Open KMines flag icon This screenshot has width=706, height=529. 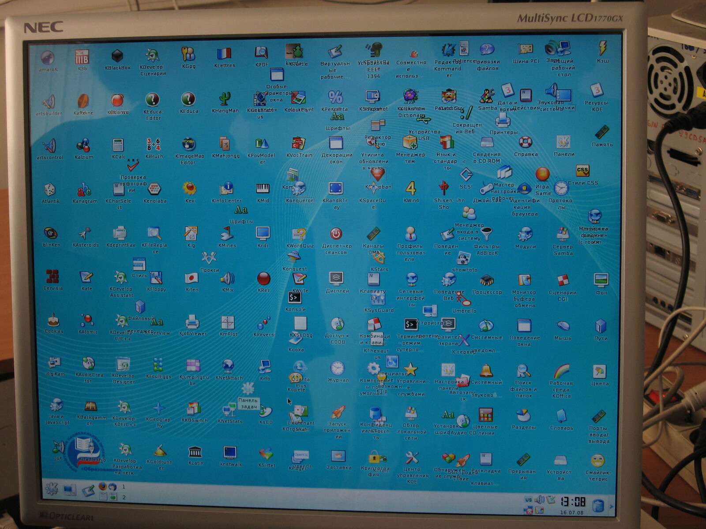click(227, 233)
